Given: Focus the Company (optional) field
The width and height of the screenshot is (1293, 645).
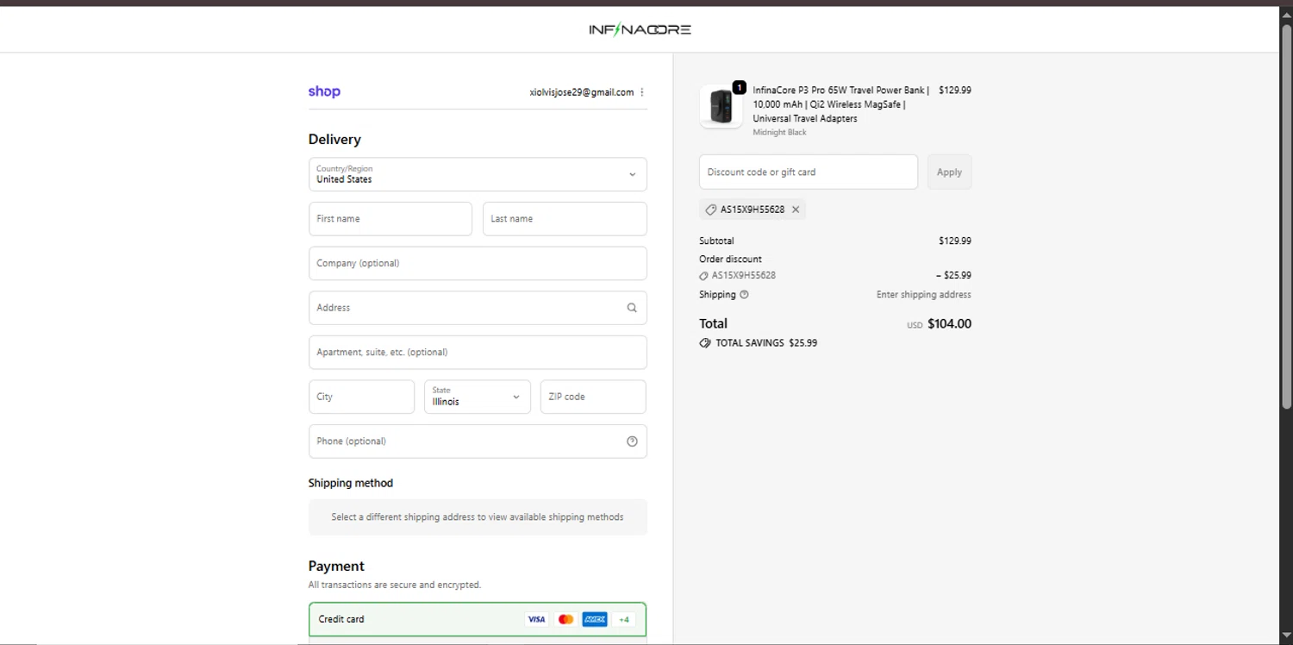Looking at the screenshot, I should coord(478,263).
